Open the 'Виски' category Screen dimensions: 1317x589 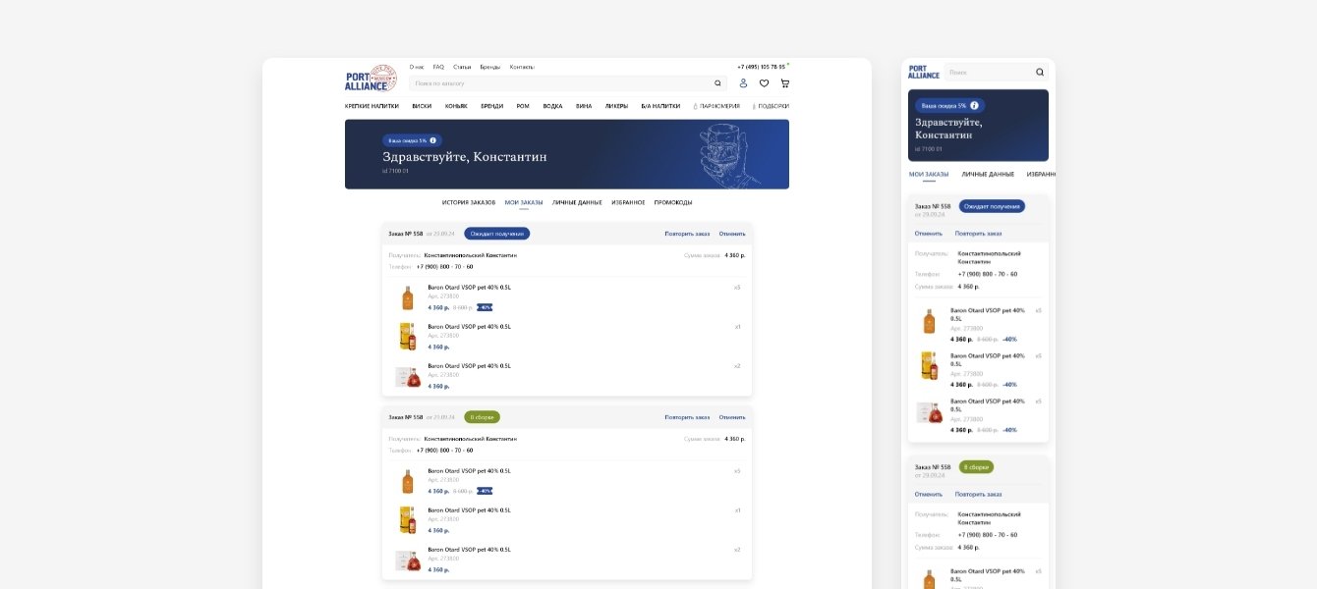(x=422, y=106)
